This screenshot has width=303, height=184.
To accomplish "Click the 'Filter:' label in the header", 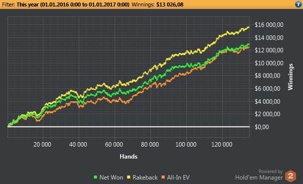I will coord(8,4).
